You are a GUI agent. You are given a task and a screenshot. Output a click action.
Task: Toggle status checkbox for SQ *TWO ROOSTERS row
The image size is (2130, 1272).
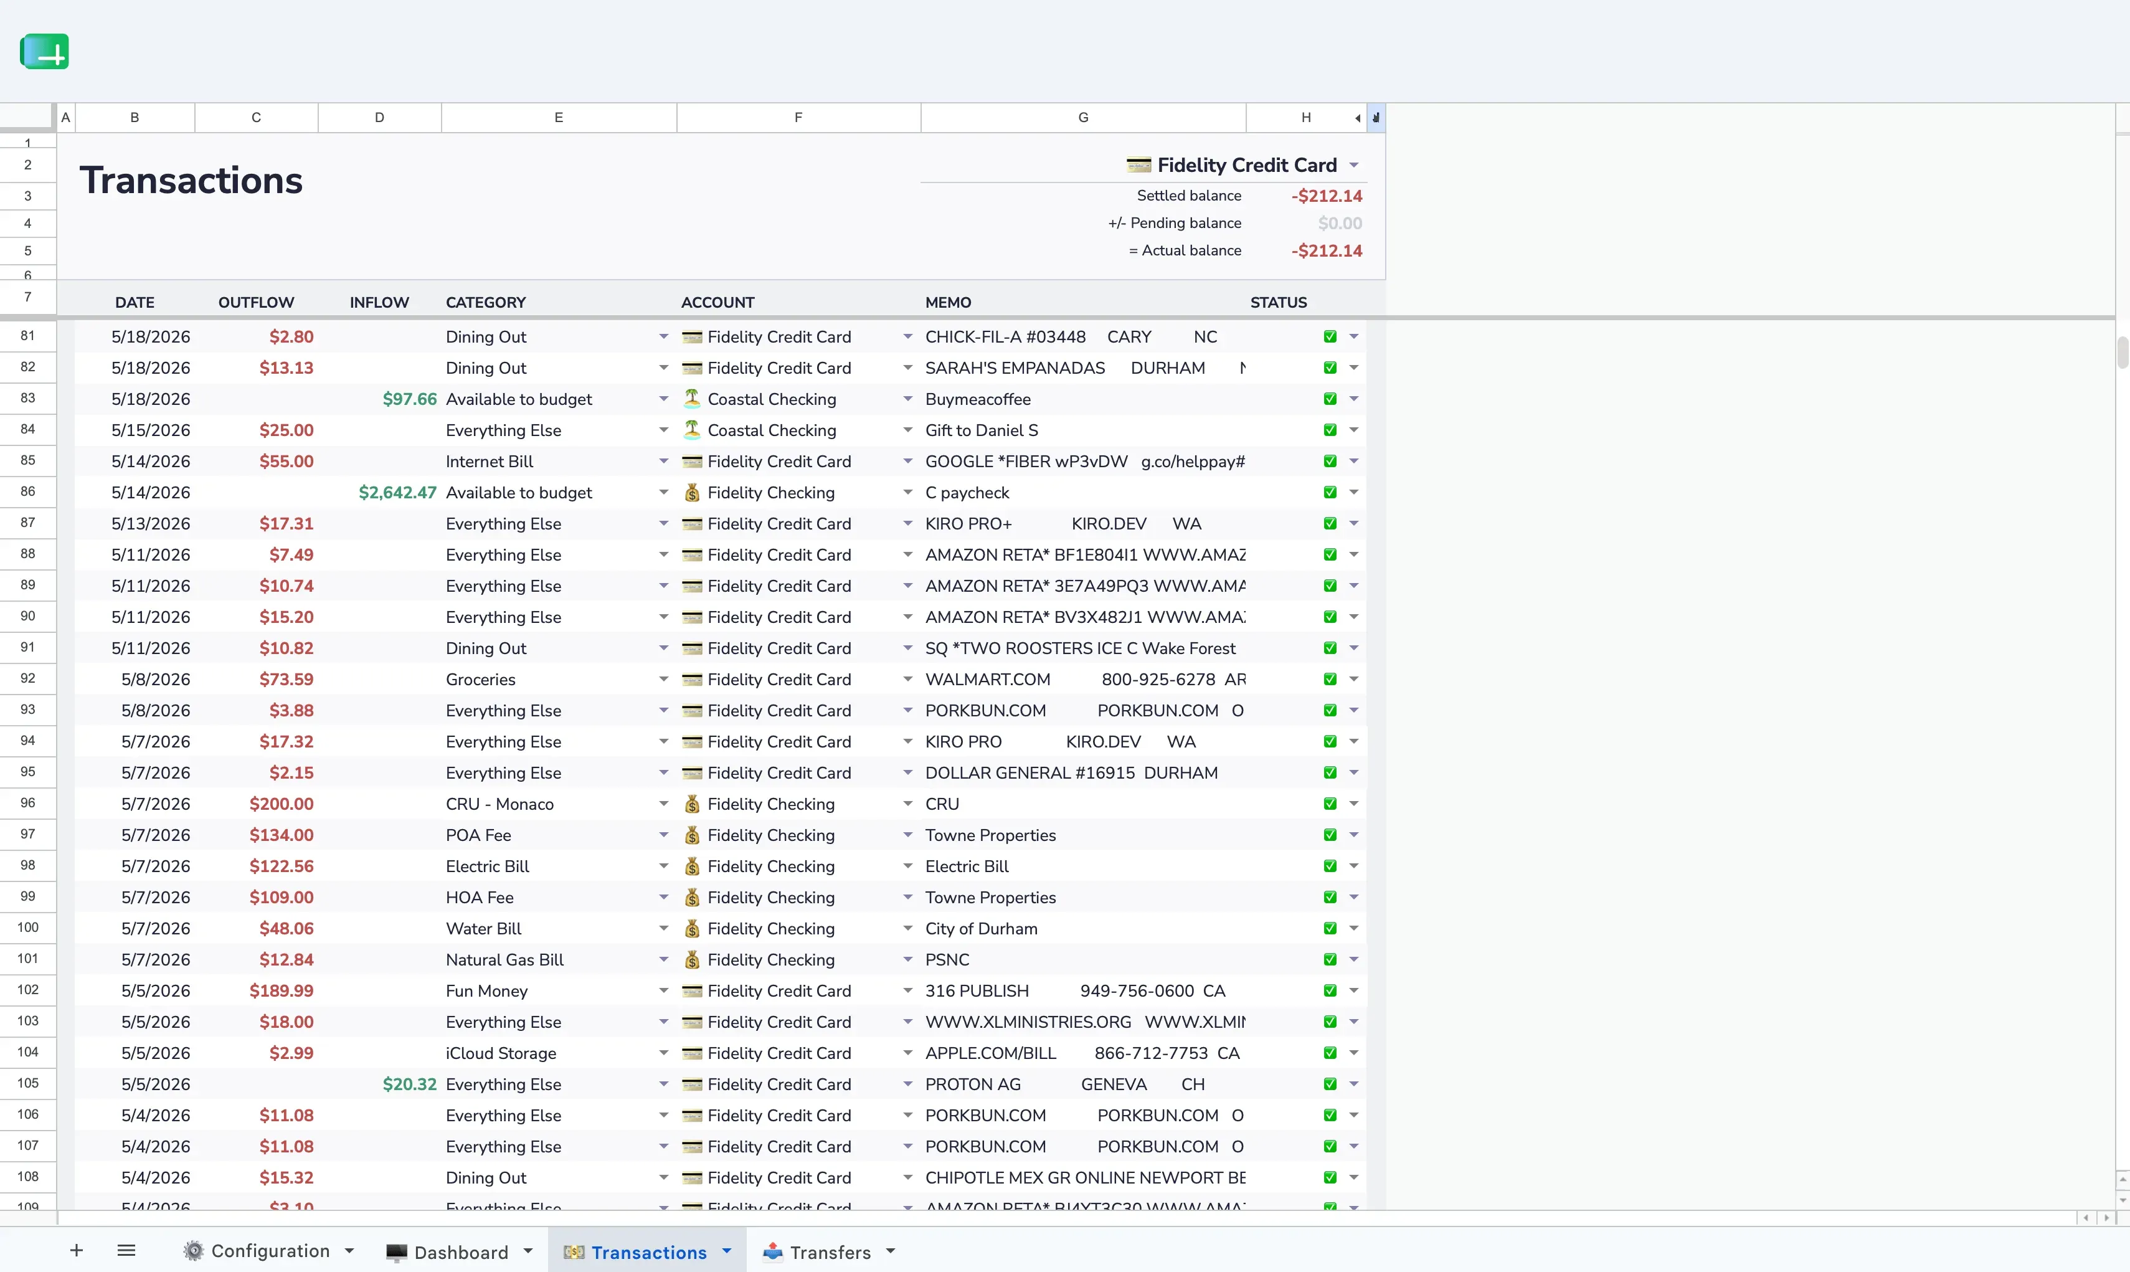1330,648
